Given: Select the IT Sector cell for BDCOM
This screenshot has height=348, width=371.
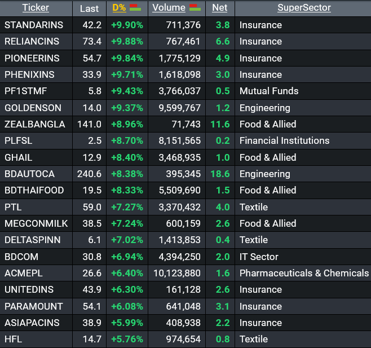Looking at the screenshot, I should point(259,257).
